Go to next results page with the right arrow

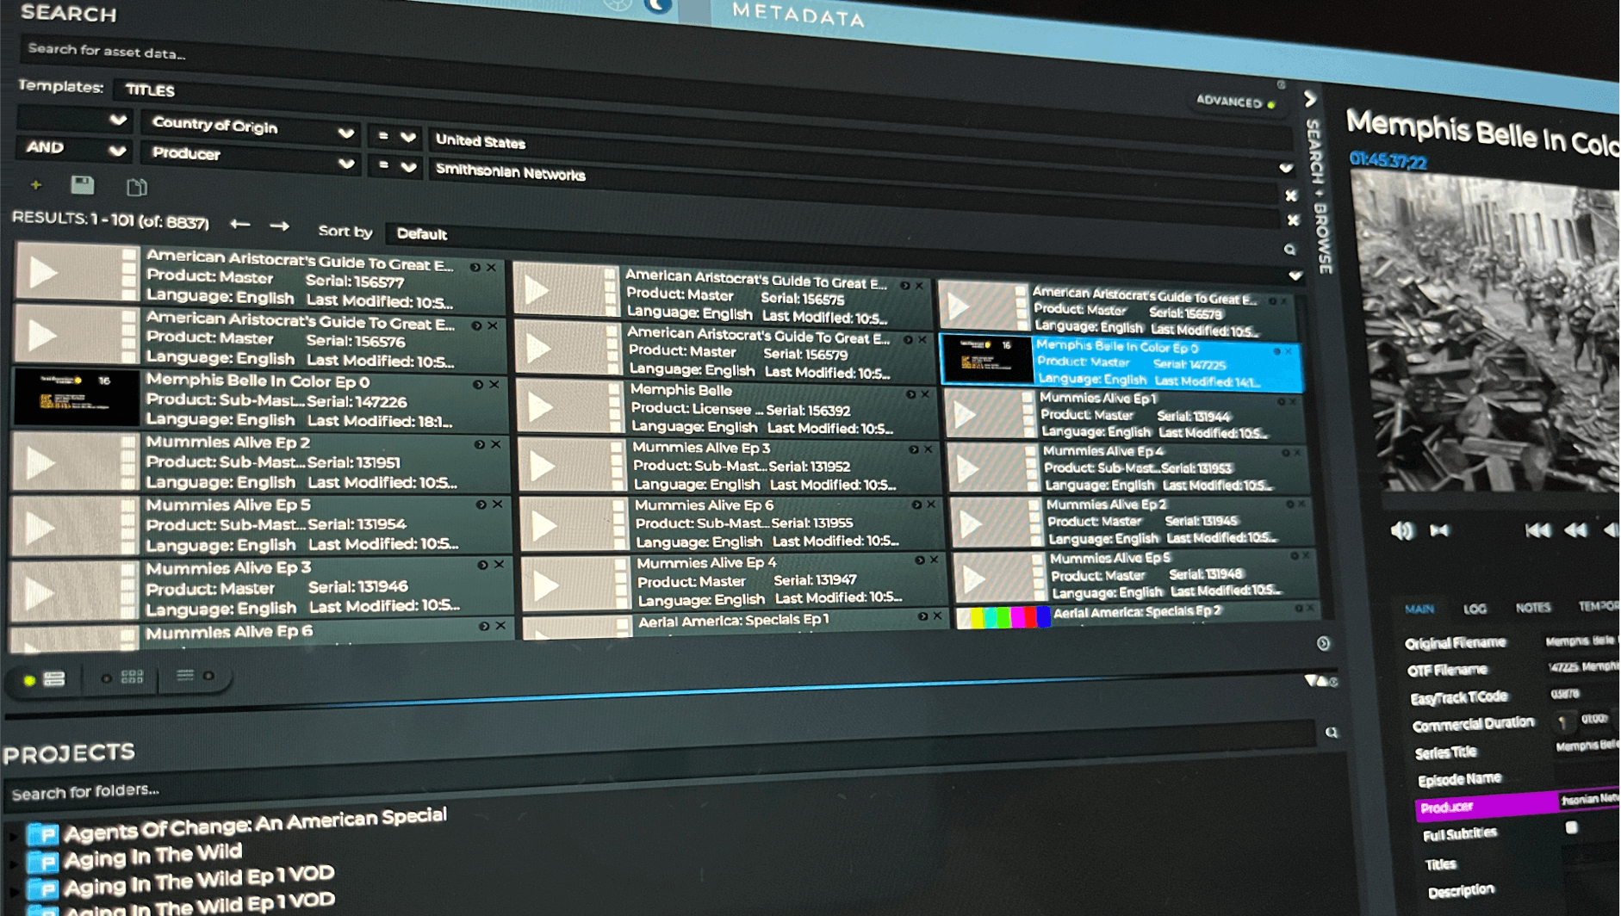[279, 226]
